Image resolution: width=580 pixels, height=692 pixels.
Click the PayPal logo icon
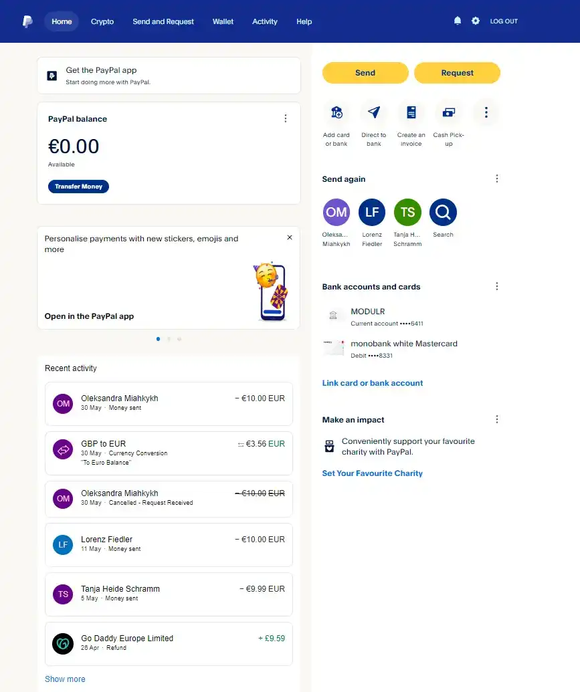(x=27, y=21)
